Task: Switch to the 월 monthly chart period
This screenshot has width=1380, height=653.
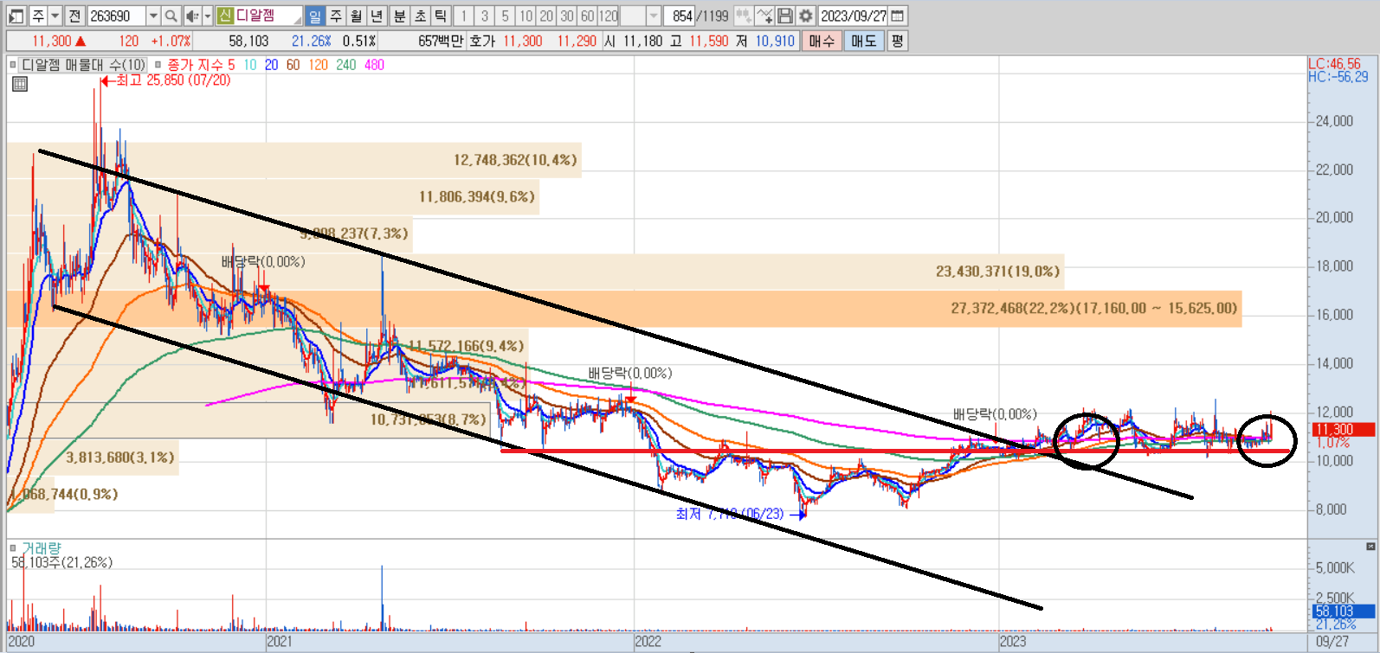Action: (357, 16)
